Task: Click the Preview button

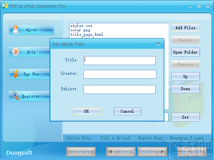Action: (186, 64)
